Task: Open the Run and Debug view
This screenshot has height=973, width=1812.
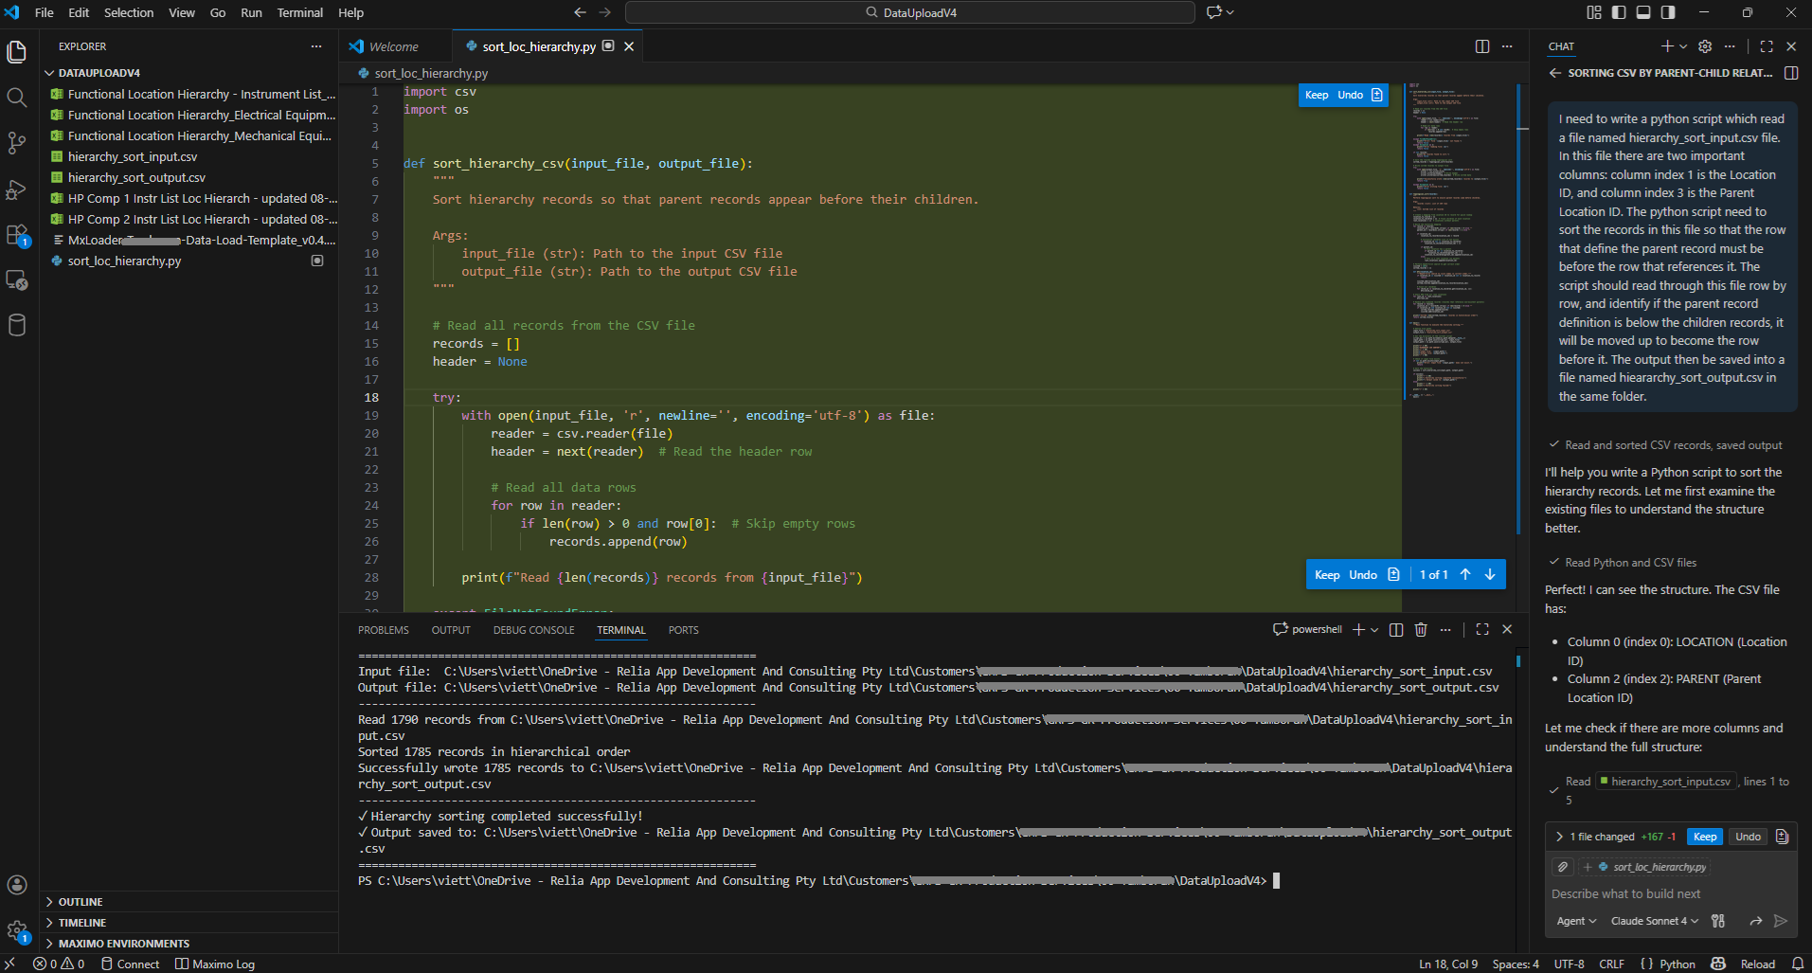Action: 16,189
